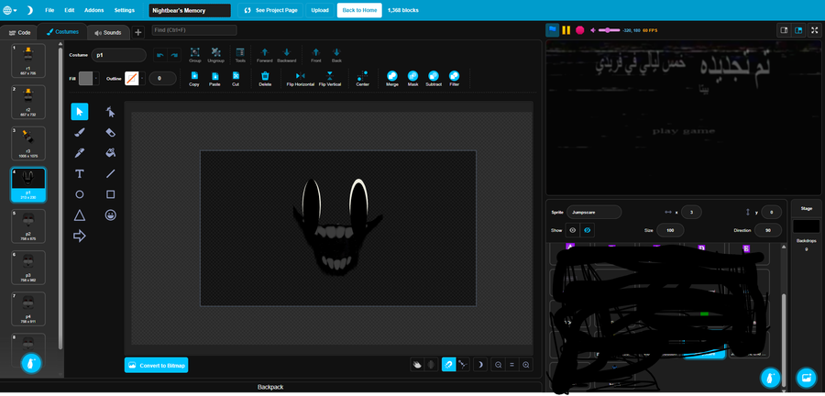Redo the last costume edit
This screenshot has width=825, height=396.
coord(173,55)
